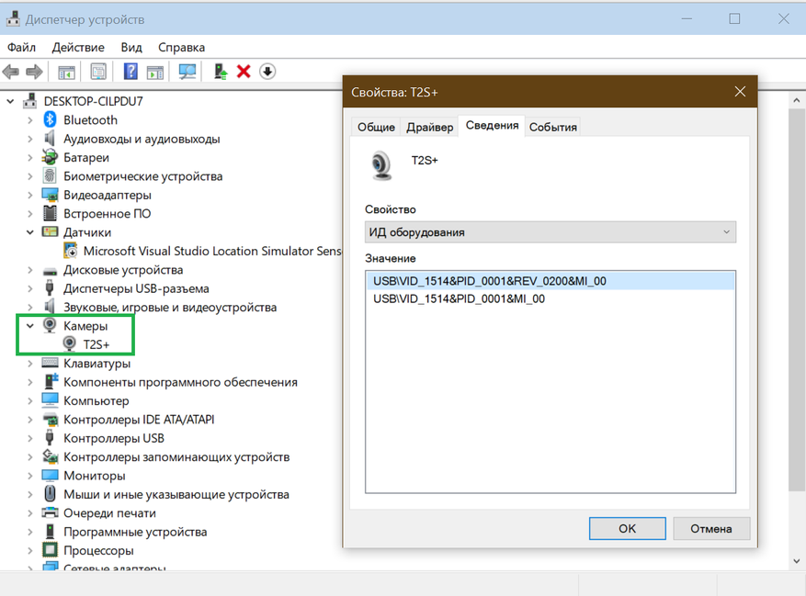Click the vertical scrollbar up arrow
Screen dimensions: 806x596
pos(796,101)
